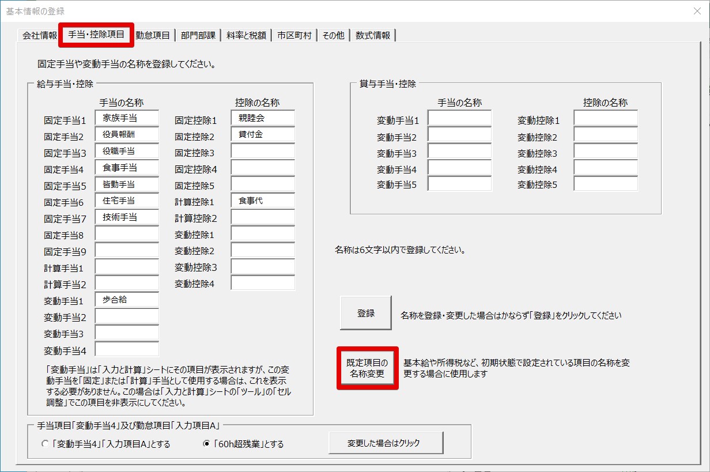Focus the empty 固定手当8 name field
This screenshot has height=472, width=710.
point(127,234)
